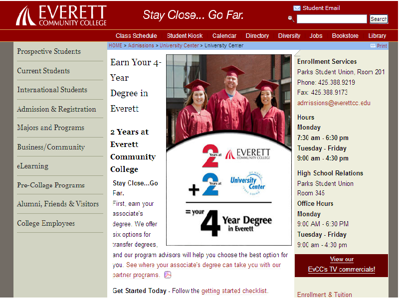Open Class Schedule in top navigation
The image size is (399, 299).
136,36
